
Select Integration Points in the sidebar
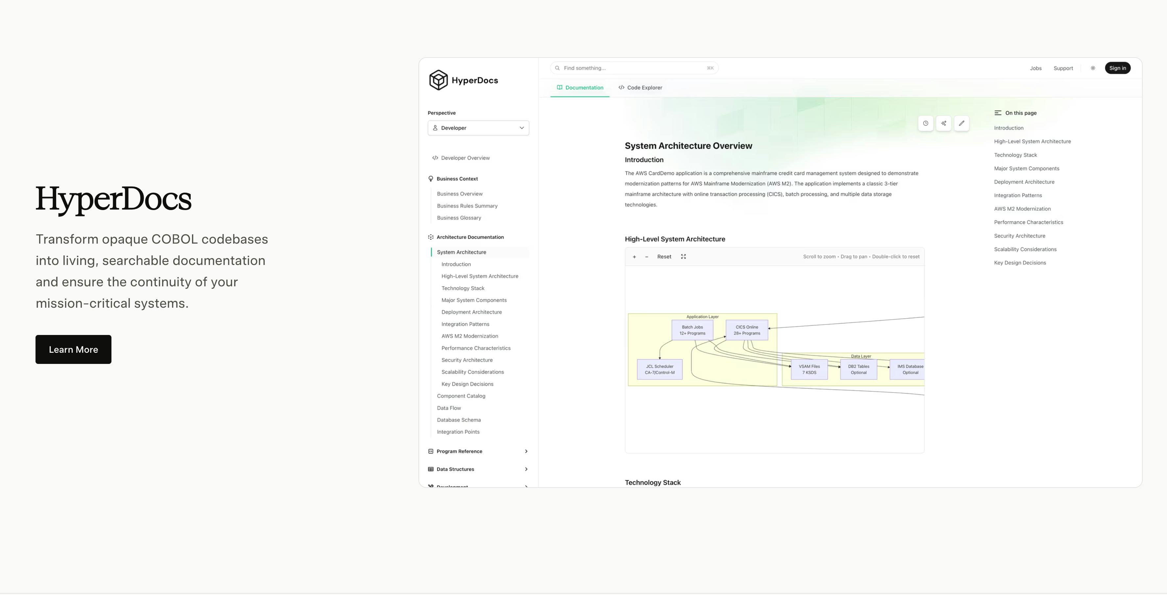[458, 432]
